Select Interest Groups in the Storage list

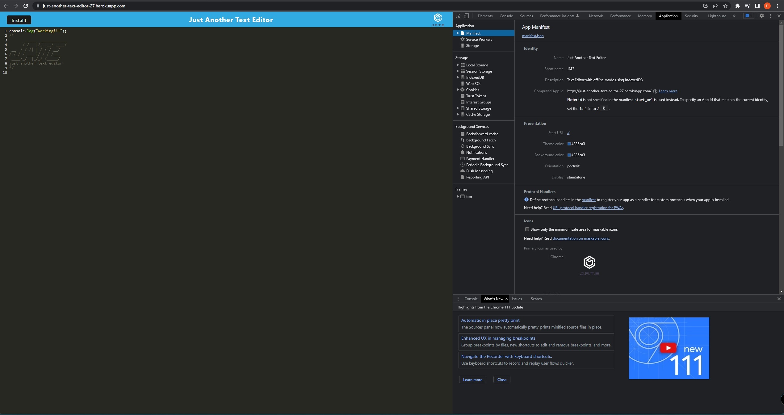(479, 102)
